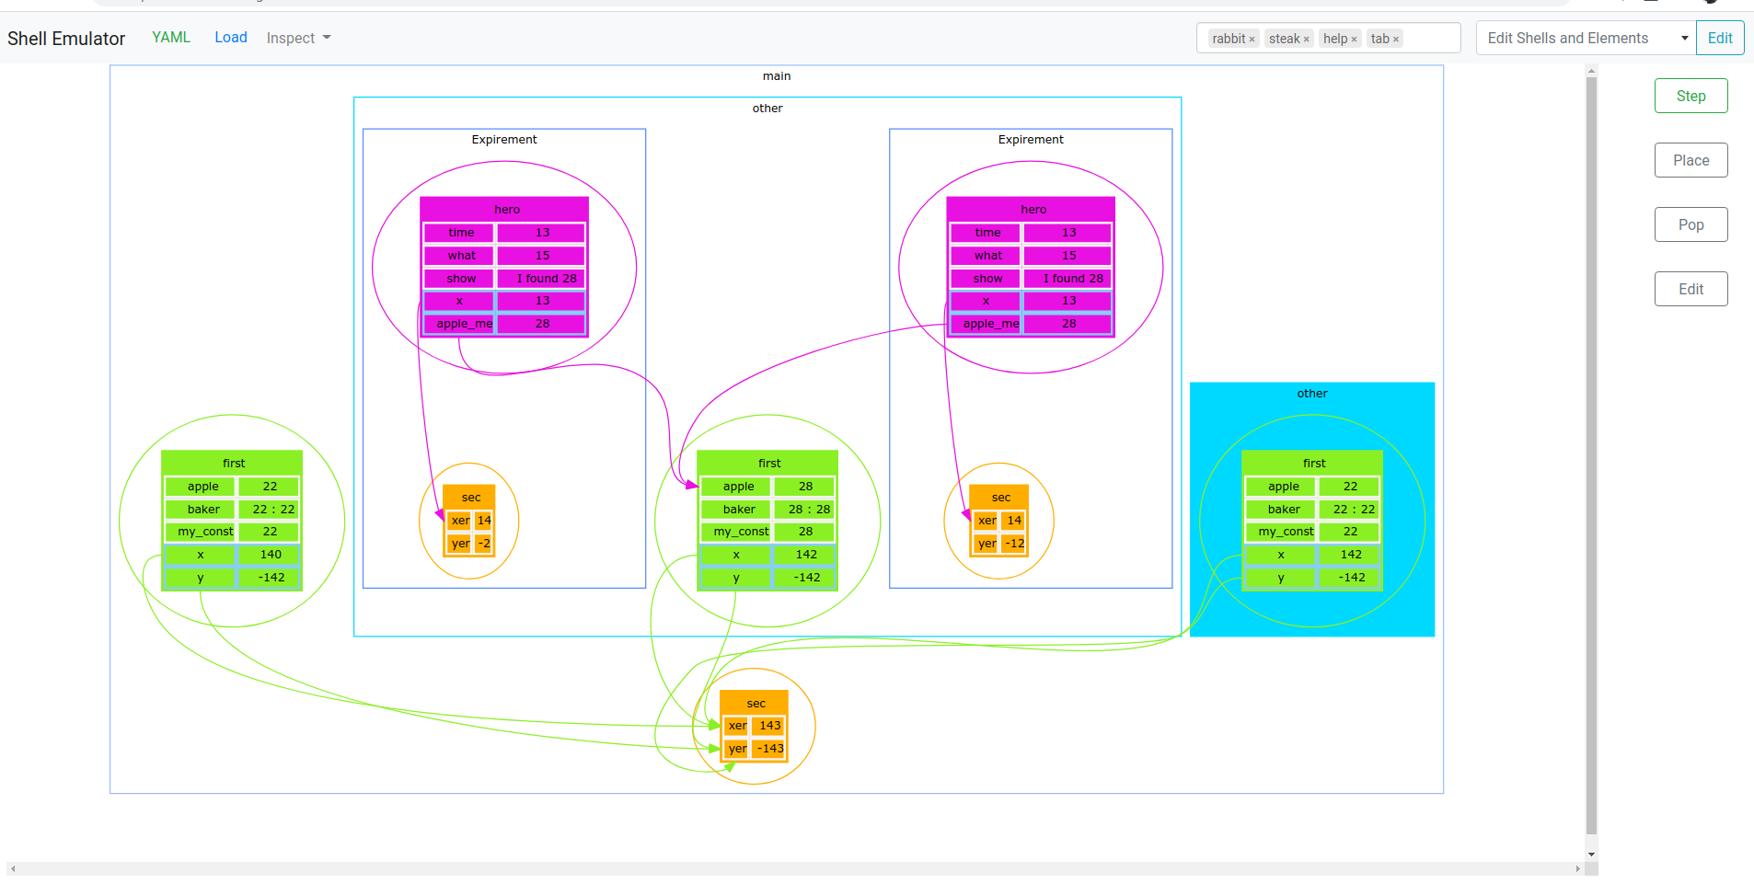Image resolution: width=1754 pixels, height=895 pixels.
Task: Open the YAML tab
Action: (171, 37)
